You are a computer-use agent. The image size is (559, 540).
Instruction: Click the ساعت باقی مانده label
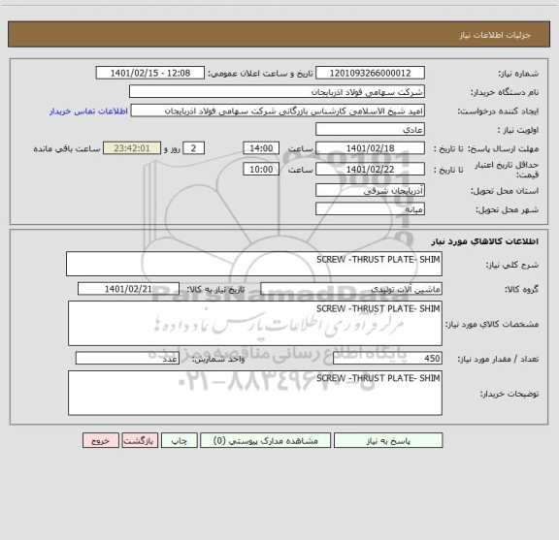pos(67,148)
